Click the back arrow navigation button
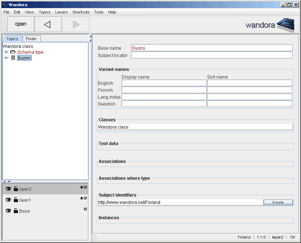The image size is (301, 243). coord(48,24)
